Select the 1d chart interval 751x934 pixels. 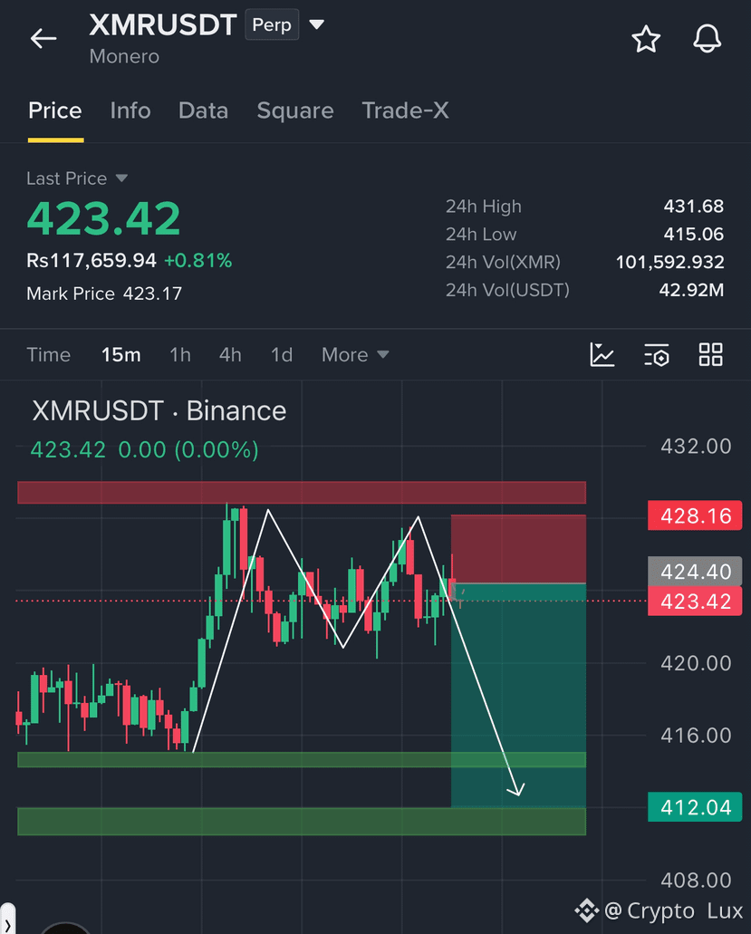(x=281, y=355)
